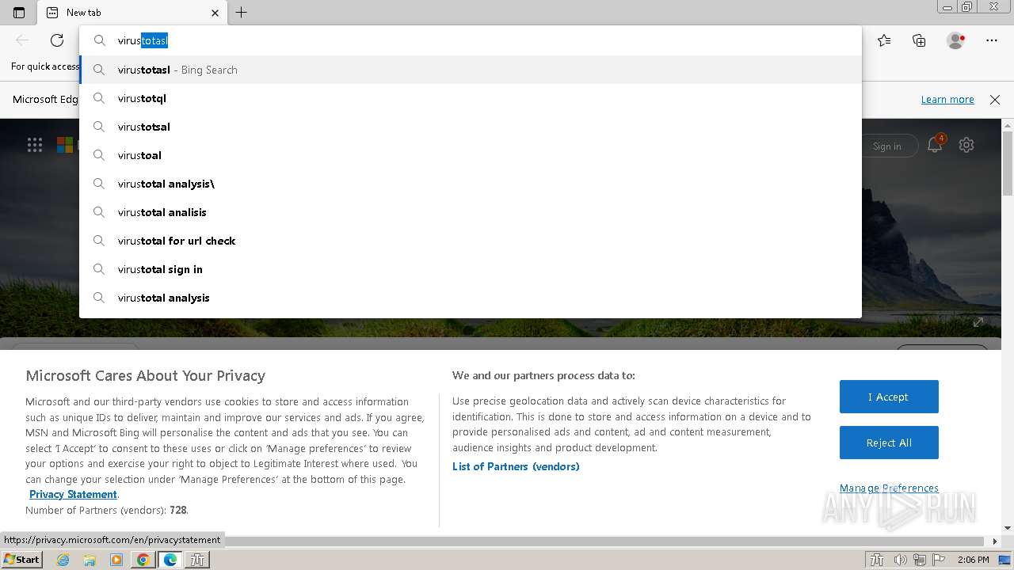Open the taskbar app beside Edge
1014x570 pixels.
[198, 560]
